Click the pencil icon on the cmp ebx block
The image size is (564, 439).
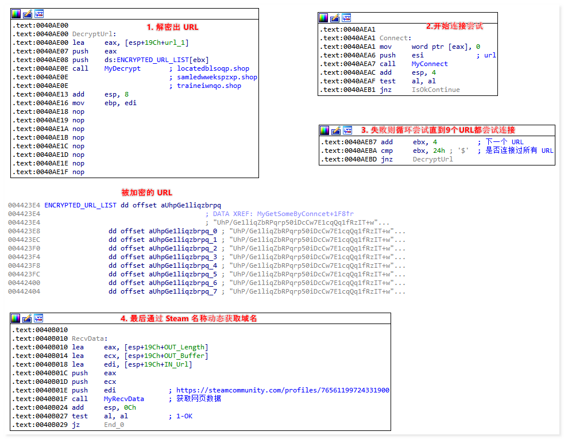335,130
